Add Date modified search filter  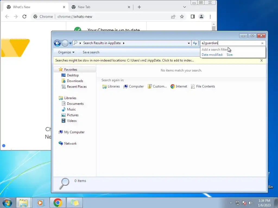click(x=212, y=55)
